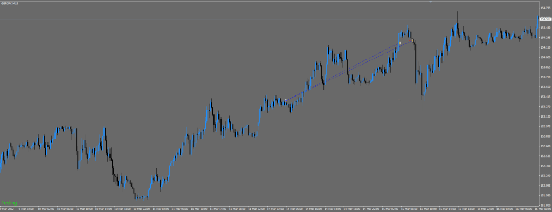This screenshot has height=212, width=552.
Task: Click the 152.830 price scale label
Action: 546,136
